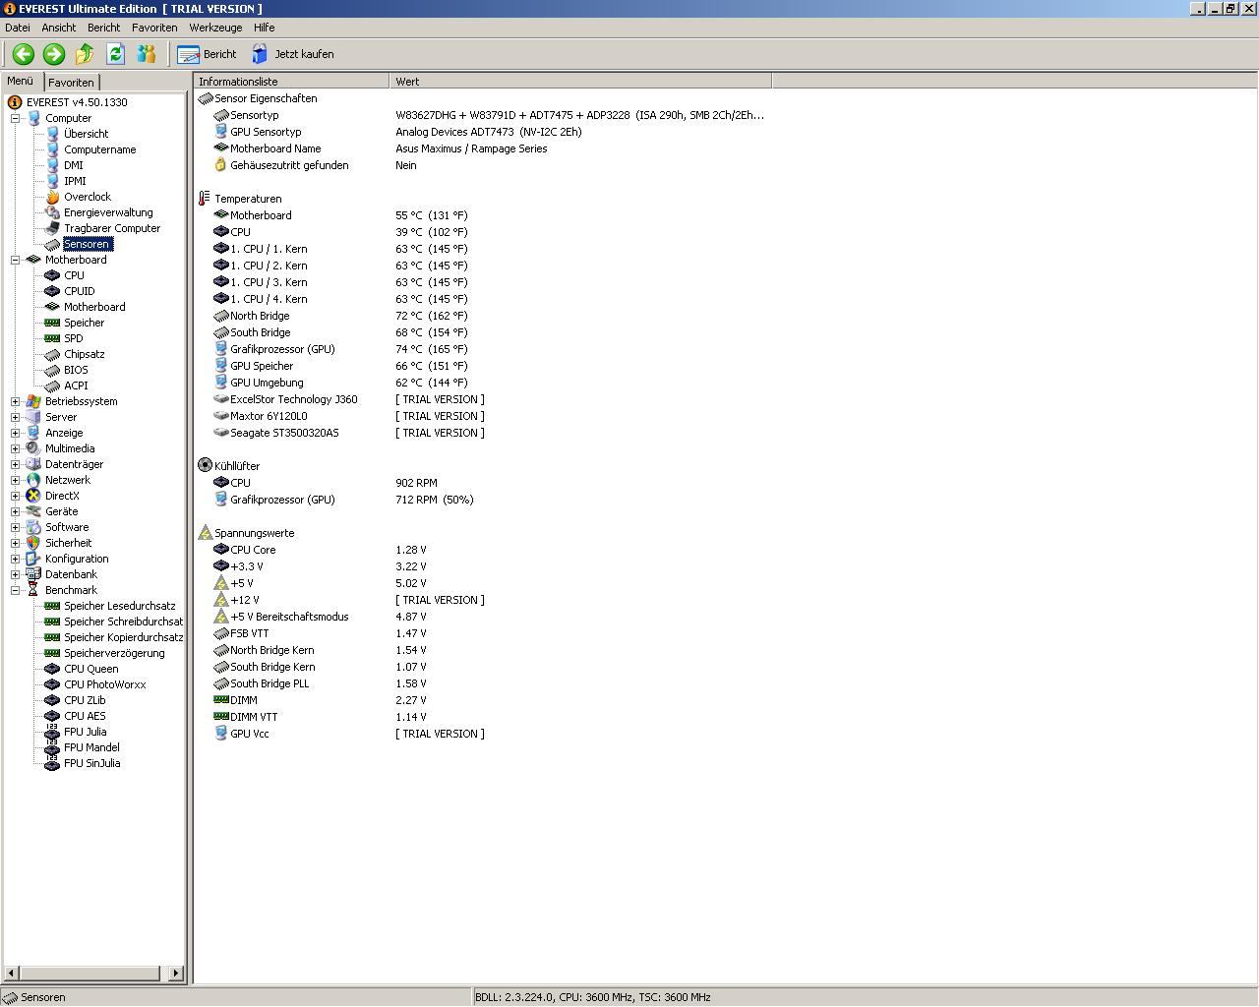
Task: Click the Up level arrow toolbar icon
Action: click(85, 54)
